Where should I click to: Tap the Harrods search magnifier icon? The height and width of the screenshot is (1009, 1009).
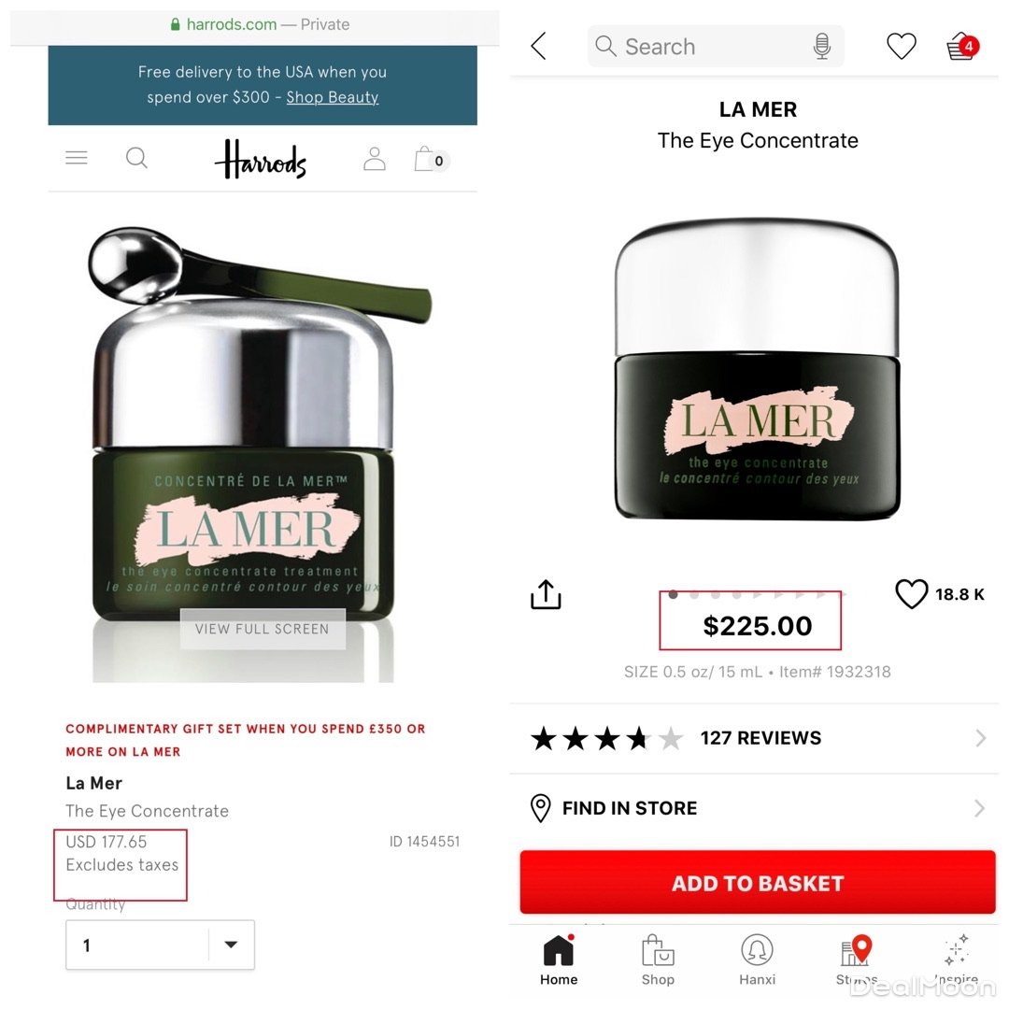[136, 158]
